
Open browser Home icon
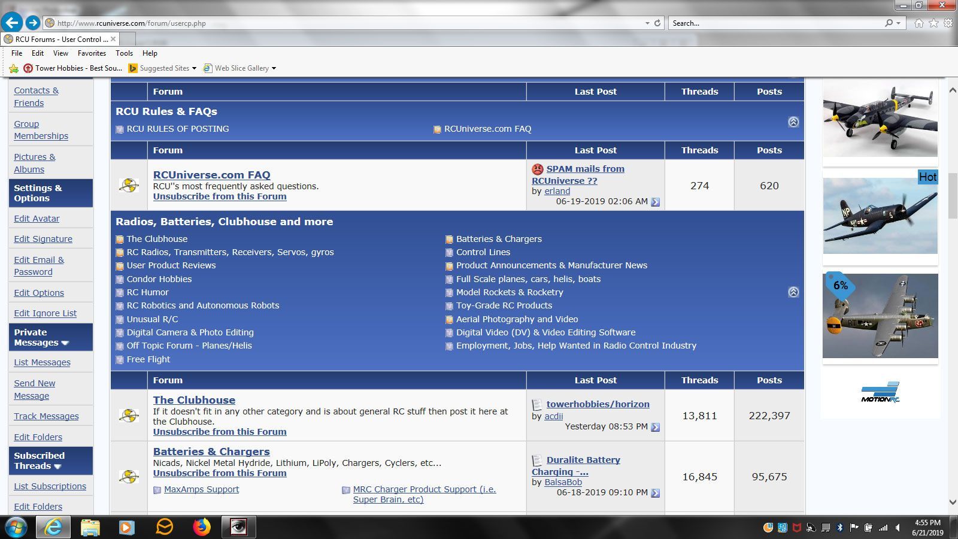pyautogui.click(x=918, y=23)
